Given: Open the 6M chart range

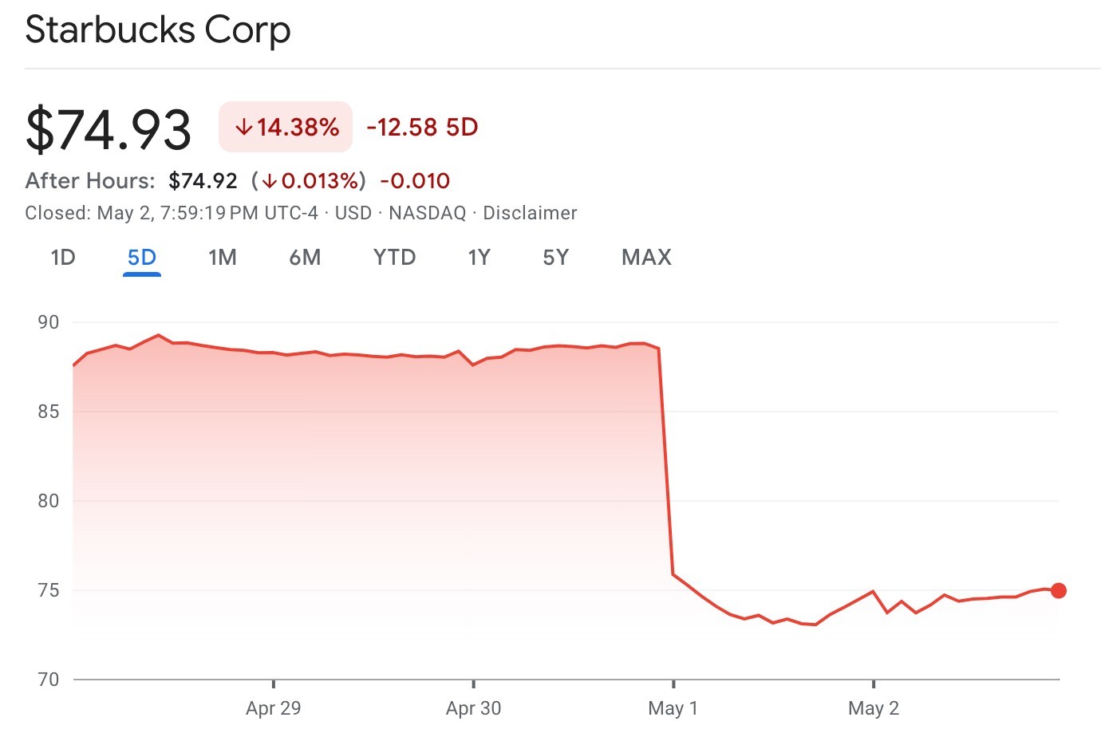Looking at the screenshot, I should click(x=305, y=258).
